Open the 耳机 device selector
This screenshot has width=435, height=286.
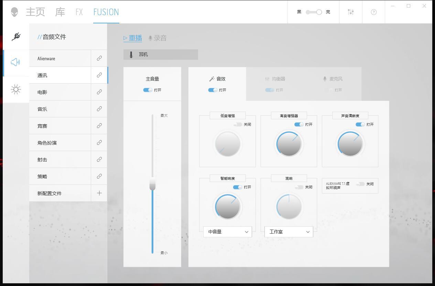pyautogui.click(x=161, y=54)
